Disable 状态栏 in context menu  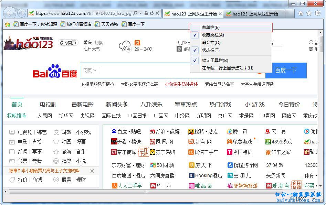(211, 50)
